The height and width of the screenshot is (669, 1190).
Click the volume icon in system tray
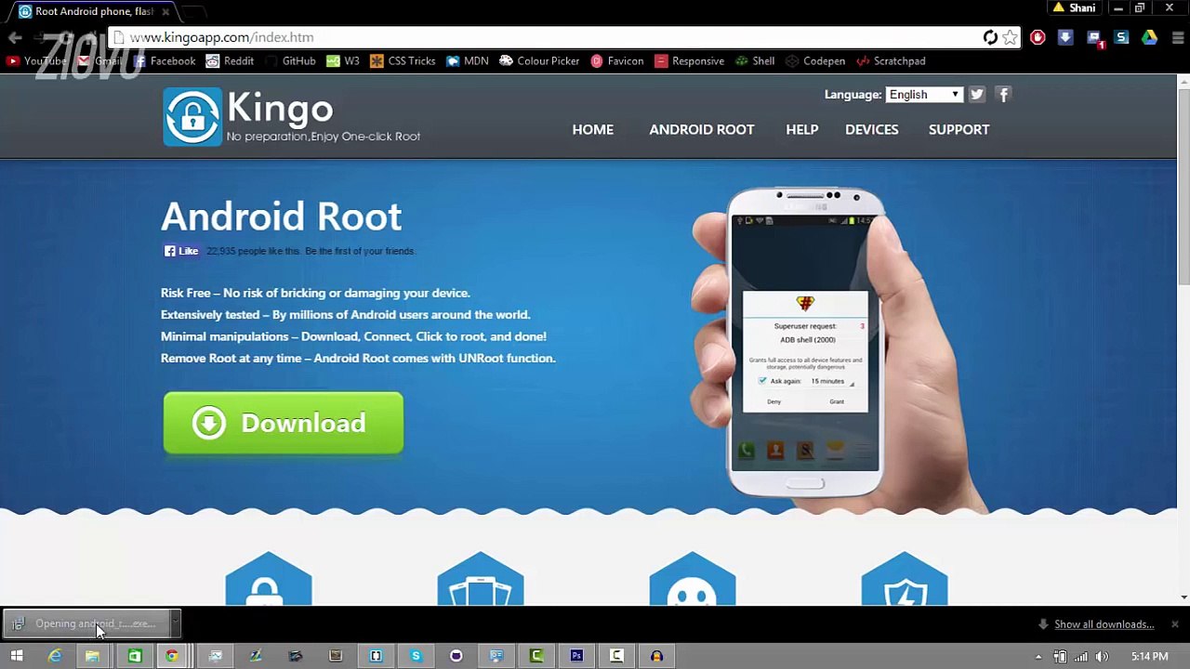coord(1102,657)
